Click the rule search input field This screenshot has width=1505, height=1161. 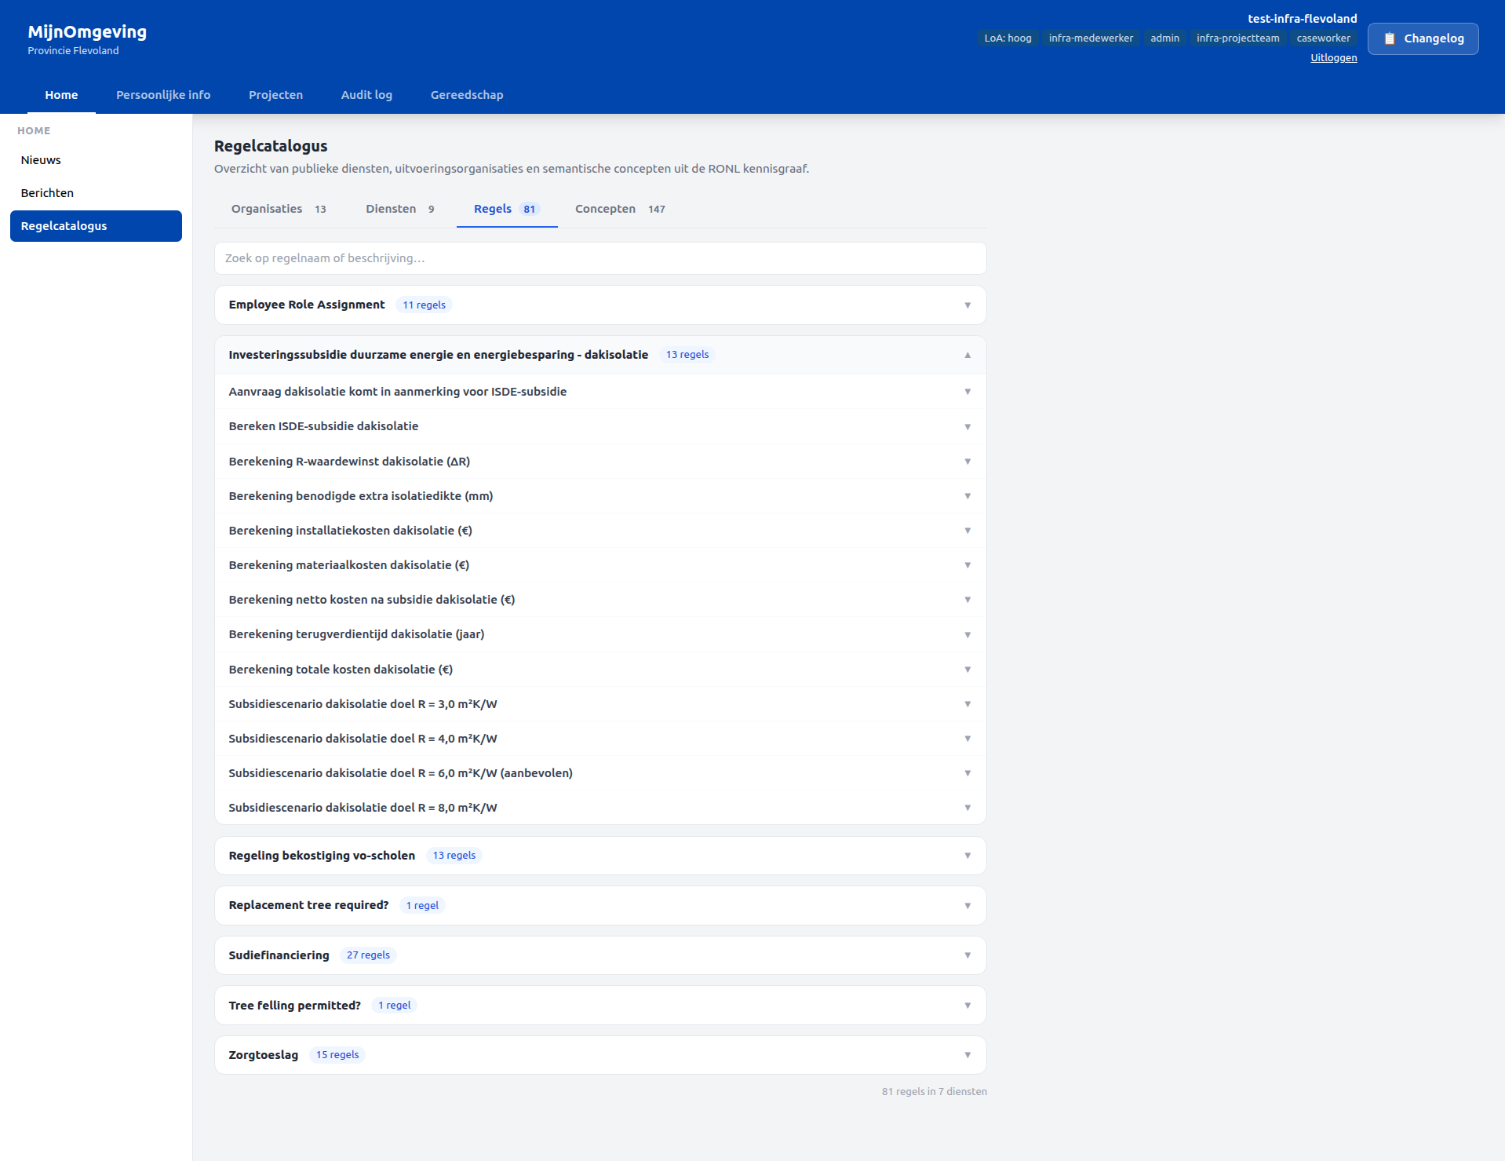[599, 257]
